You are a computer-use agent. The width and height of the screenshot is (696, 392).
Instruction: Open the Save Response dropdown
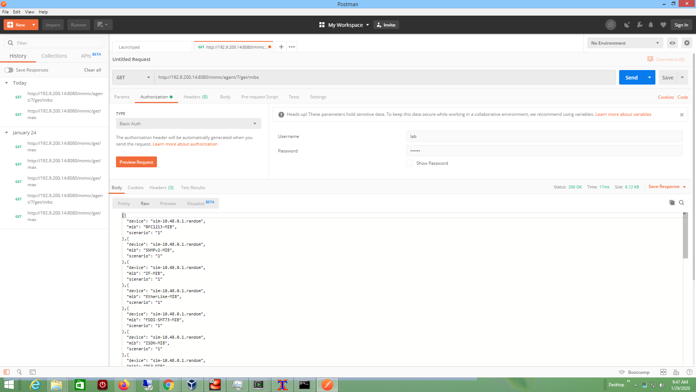pyautogui.click(x=667, y=187)
